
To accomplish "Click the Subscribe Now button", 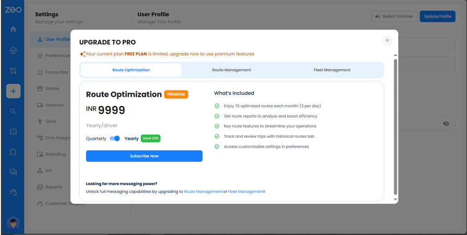I will point(144,156).
